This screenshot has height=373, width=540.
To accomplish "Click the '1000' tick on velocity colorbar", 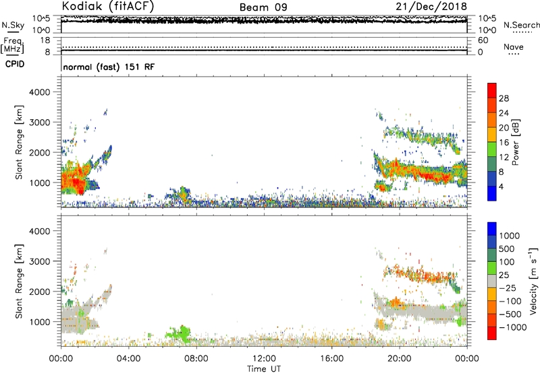I will pos(510,236).
